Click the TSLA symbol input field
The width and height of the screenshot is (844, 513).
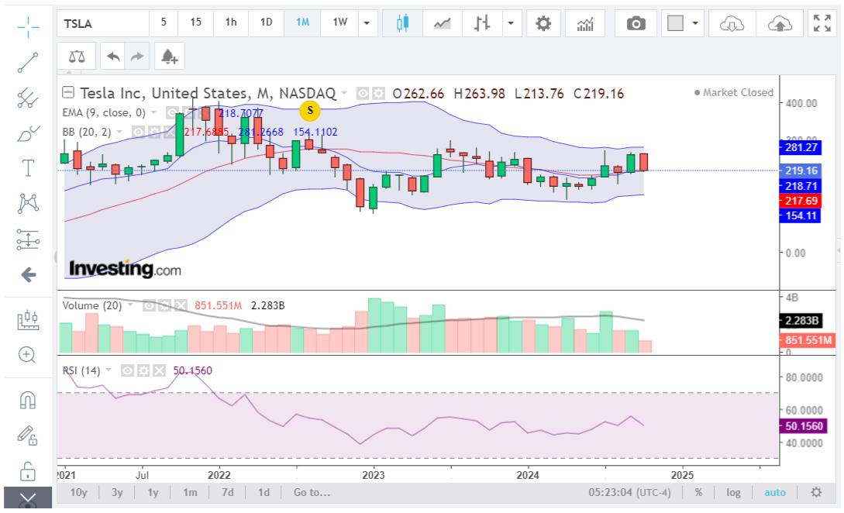103,23
